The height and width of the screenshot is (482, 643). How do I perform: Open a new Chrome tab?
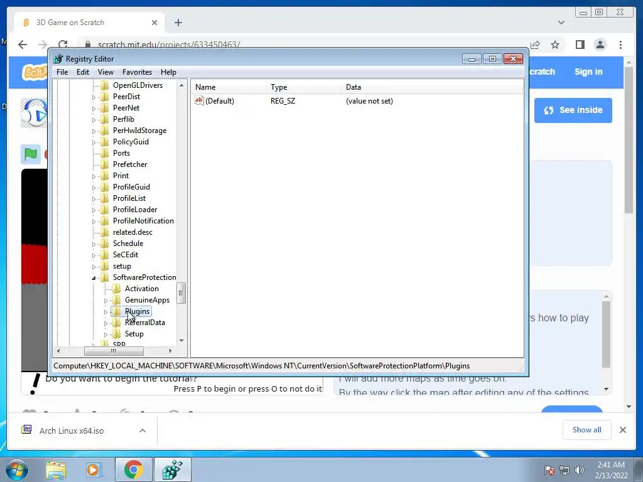click(x=178, y=23)
